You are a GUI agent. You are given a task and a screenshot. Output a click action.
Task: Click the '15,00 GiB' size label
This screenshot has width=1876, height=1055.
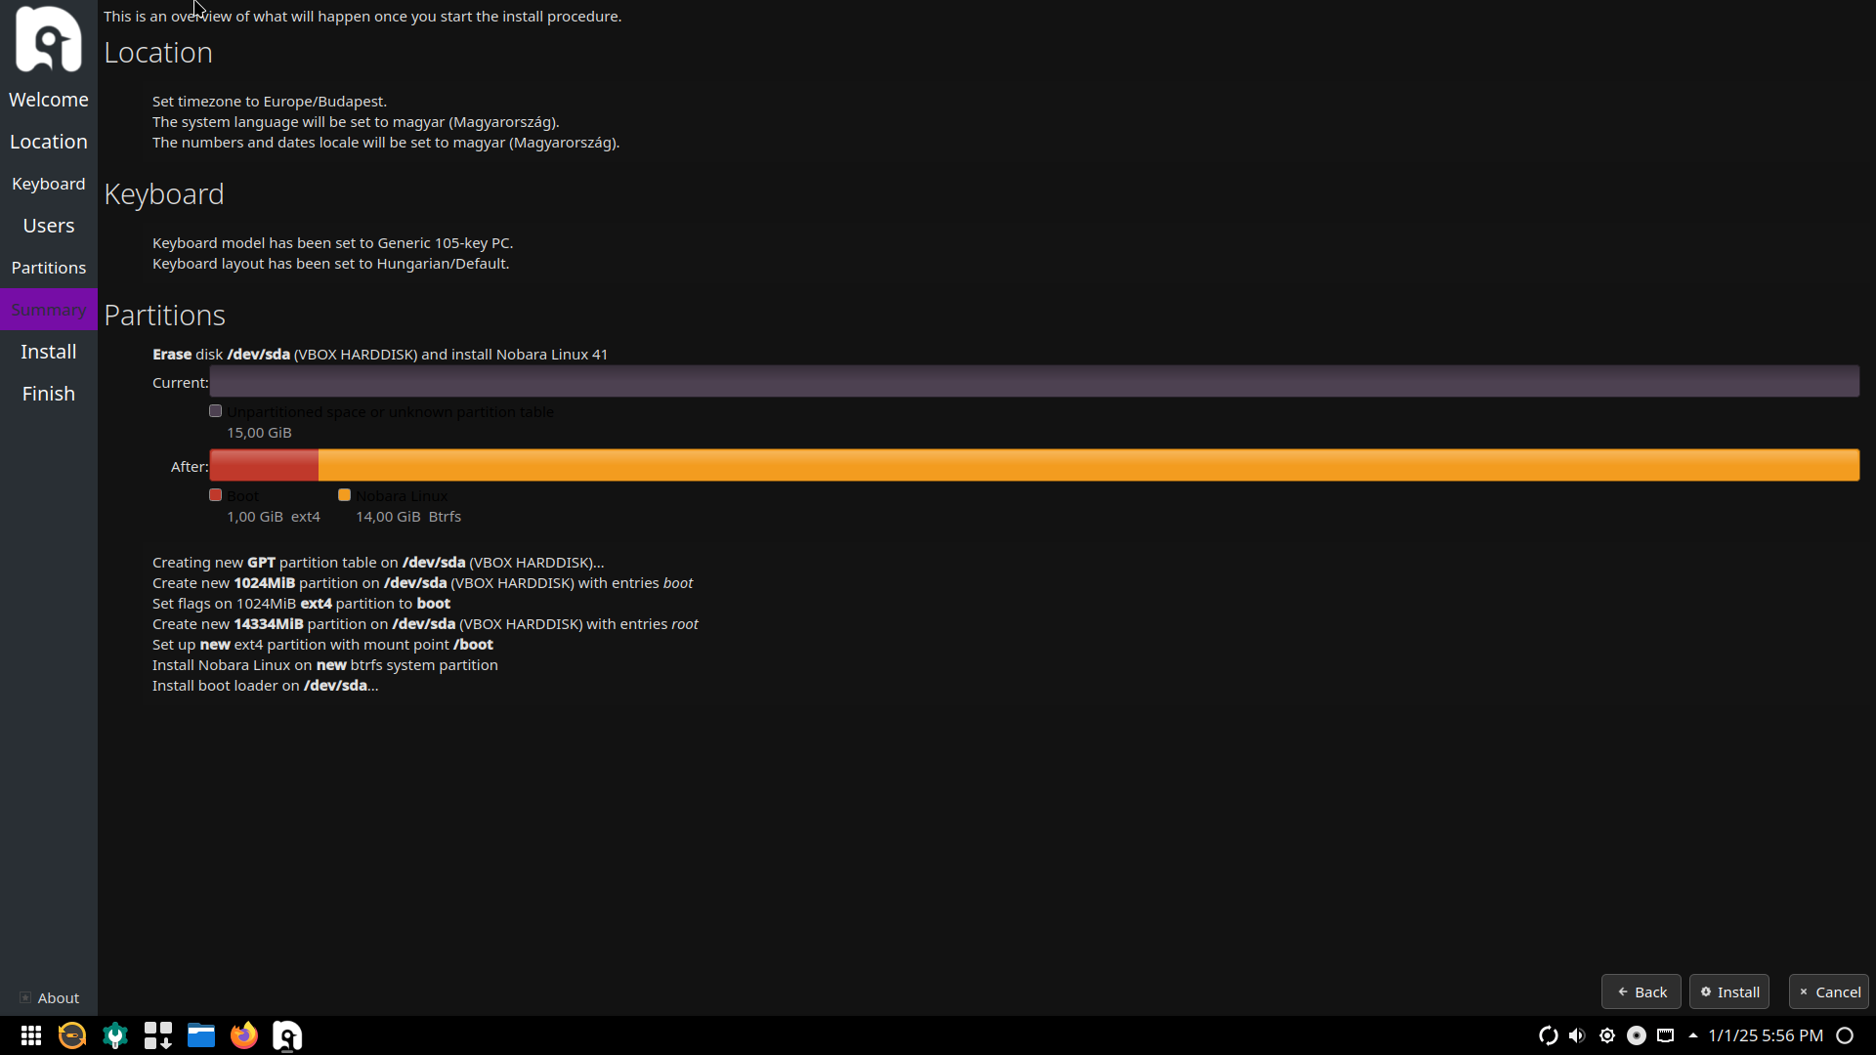click(x=259, y=433)
